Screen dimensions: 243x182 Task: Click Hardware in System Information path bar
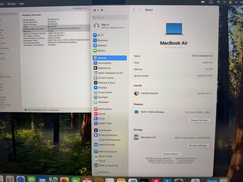(x=54, y=110)
